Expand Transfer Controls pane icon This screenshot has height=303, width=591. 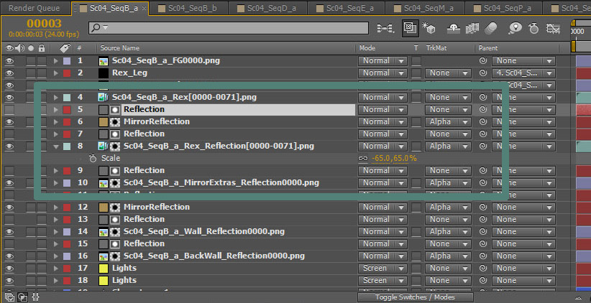tap(22, 297)
